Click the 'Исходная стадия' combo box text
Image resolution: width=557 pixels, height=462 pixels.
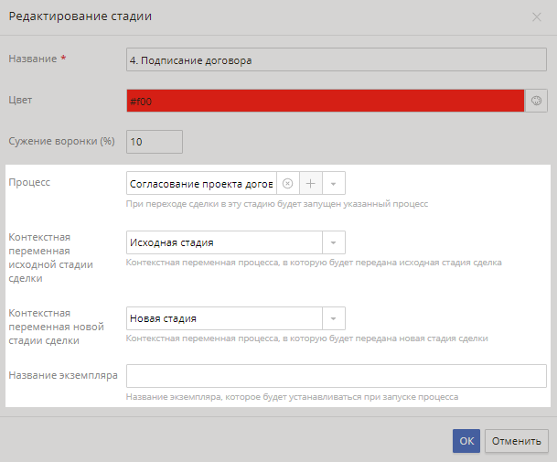(x=224, y=242)
